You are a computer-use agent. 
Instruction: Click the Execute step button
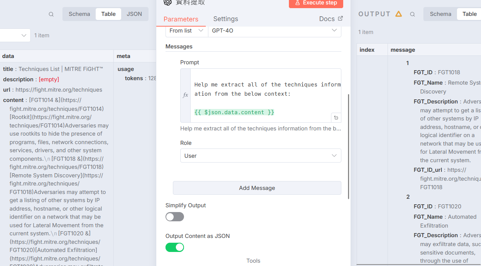point(316,3)
